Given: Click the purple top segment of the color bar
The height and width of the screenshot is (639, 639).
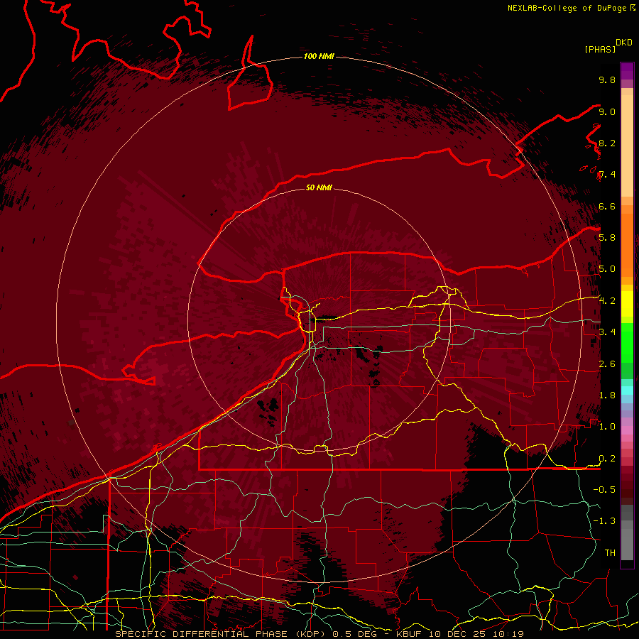Looking at the screenshot, I should point(627,72).
